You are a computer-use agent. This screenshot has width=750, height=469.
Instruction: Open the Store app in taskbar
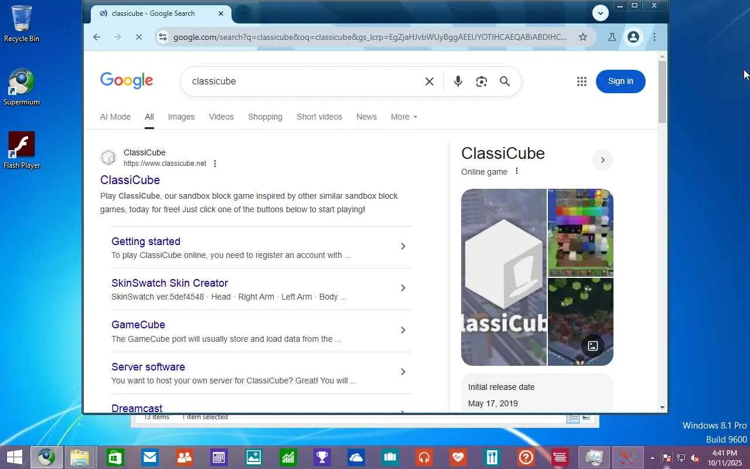tap(115, 457)
